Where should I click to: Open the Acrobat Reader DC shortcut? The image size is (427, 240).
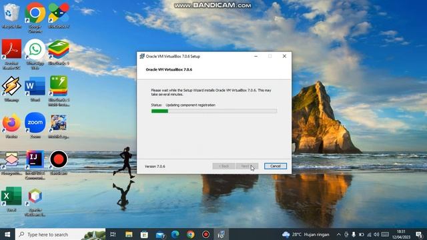pos(11,54)
